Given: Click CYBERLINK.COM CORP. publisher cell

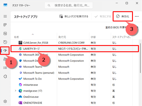Looking at the screenshot, I should click(x=72, y=43).
